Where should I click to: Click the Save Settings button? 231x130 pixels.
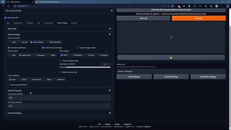[134, 77]
